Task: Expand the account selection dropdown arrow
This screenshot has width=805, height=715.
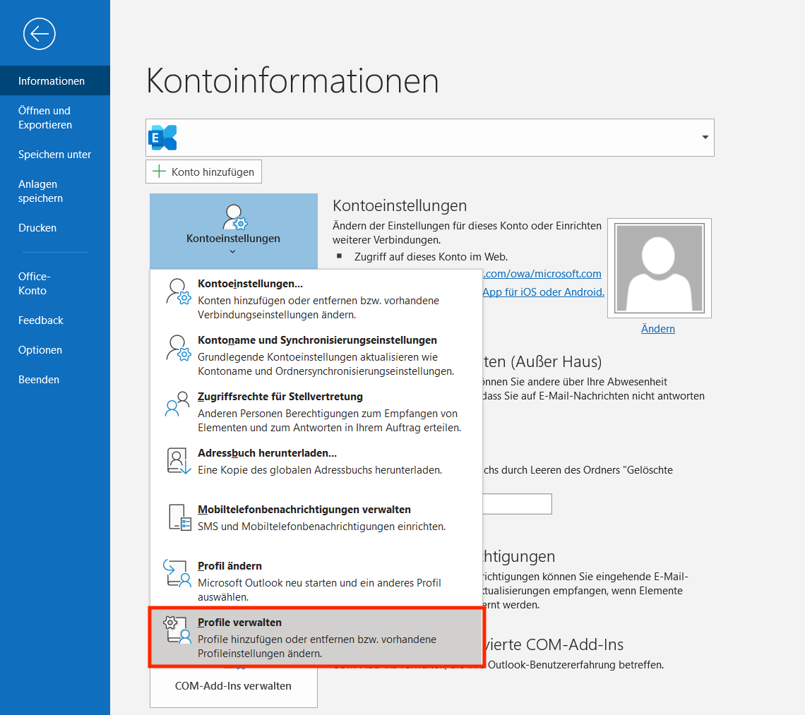Action: pos(705,138)
